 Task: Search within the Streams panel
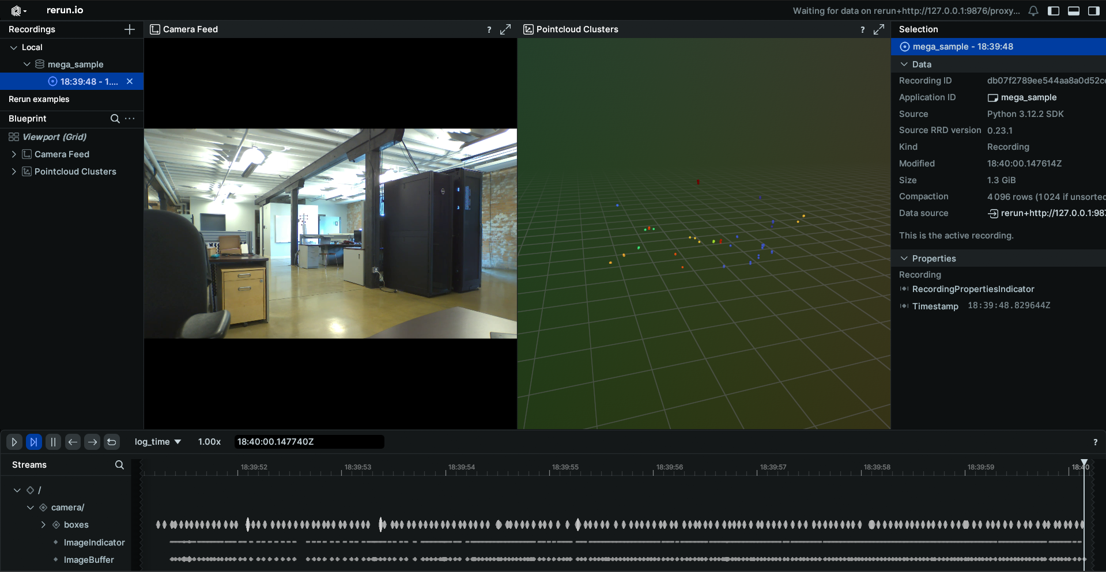tap(119, 465)
